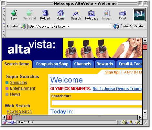The width and height of the screenshot is (152, 130).
Task: Click the security padlock icon in status bar
Action: (5, 123)
